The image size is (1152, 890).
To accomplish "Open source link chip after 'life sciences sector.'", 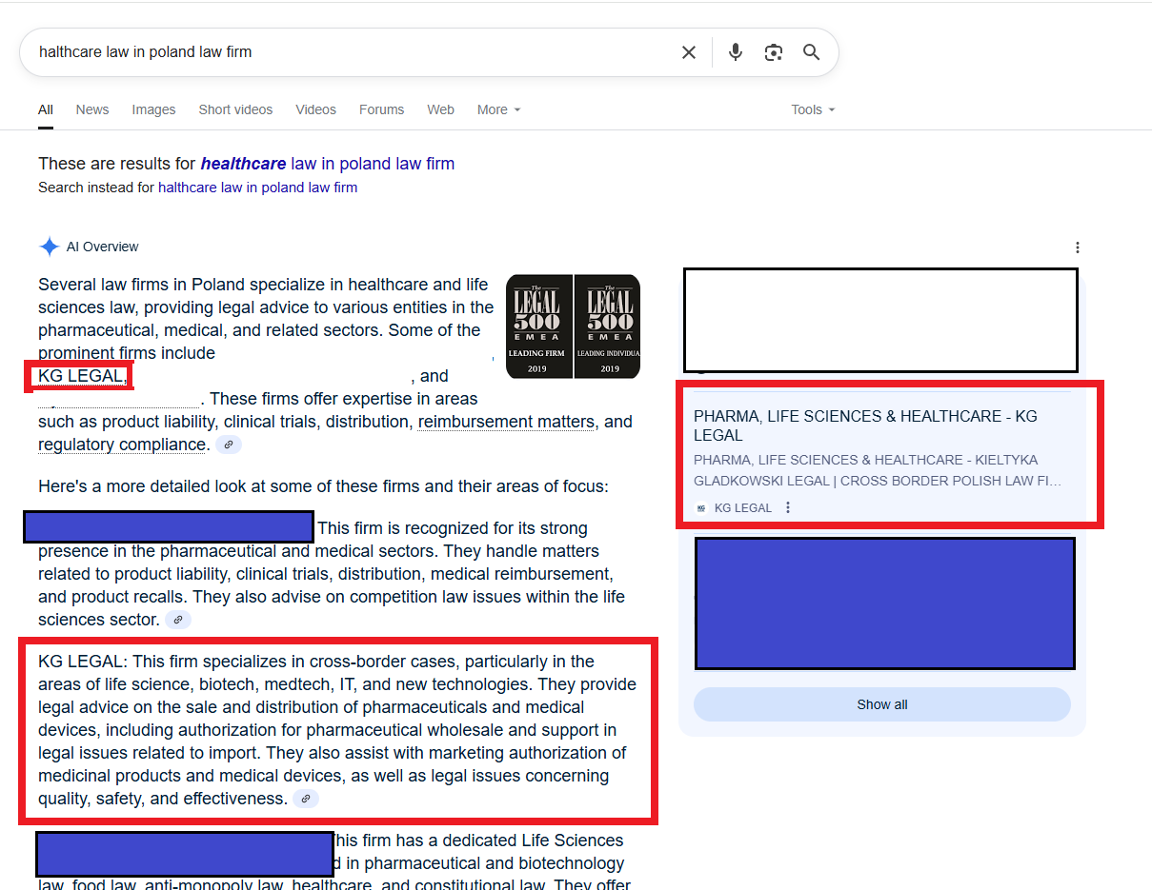I will coord(178,620).
